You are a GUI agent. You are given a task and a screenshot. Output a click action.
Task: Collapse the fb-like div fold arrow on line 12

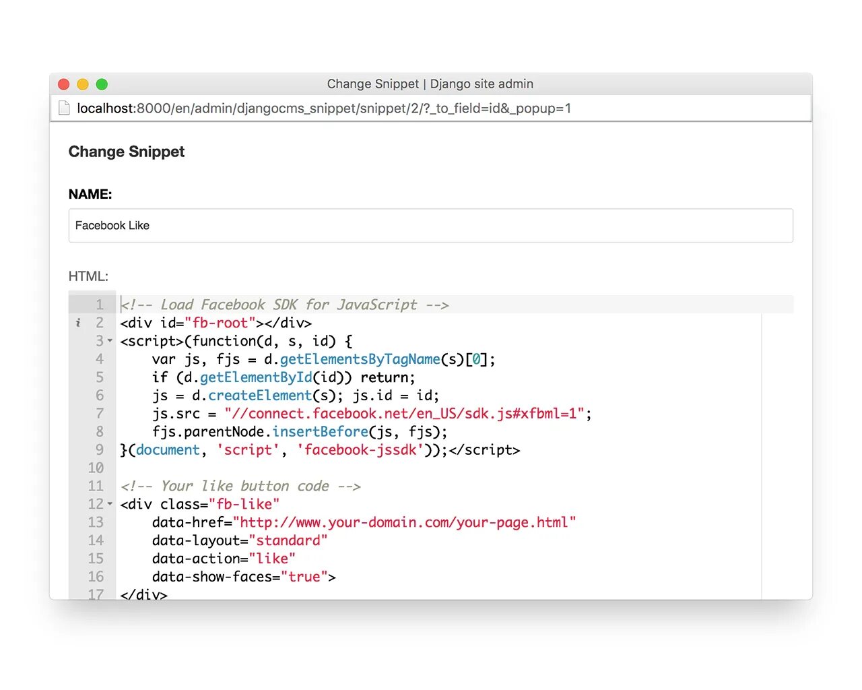click(110, 504)
